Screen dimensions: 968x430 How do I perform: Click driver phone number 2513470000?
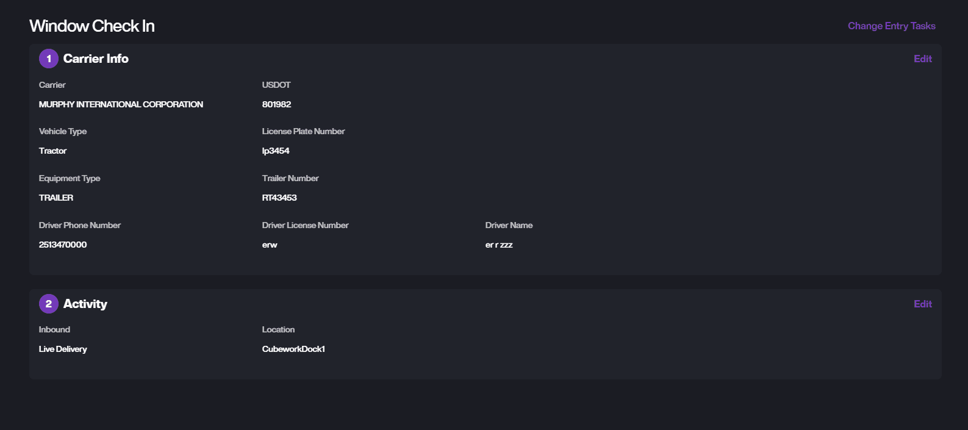63,245
